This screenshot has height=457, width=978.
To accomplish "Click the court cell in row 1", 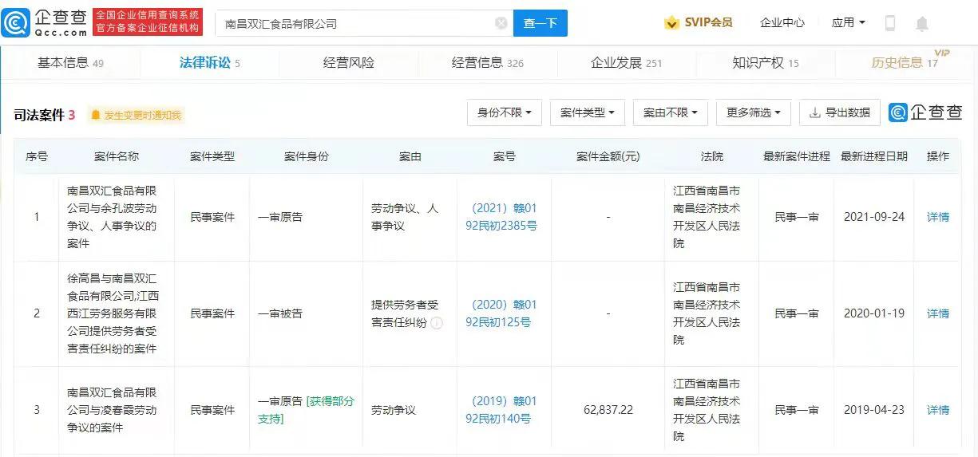I will 707,216.
